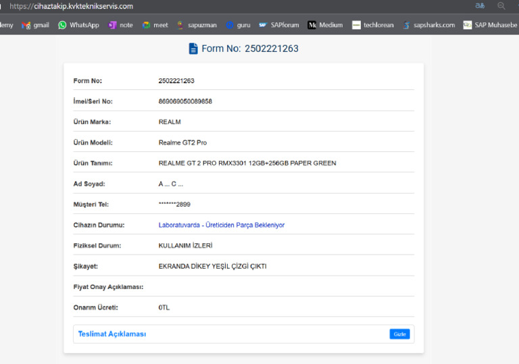Open the gmail bookmark
The width and height of the screenshot is (519, 364).
[35, 25]
